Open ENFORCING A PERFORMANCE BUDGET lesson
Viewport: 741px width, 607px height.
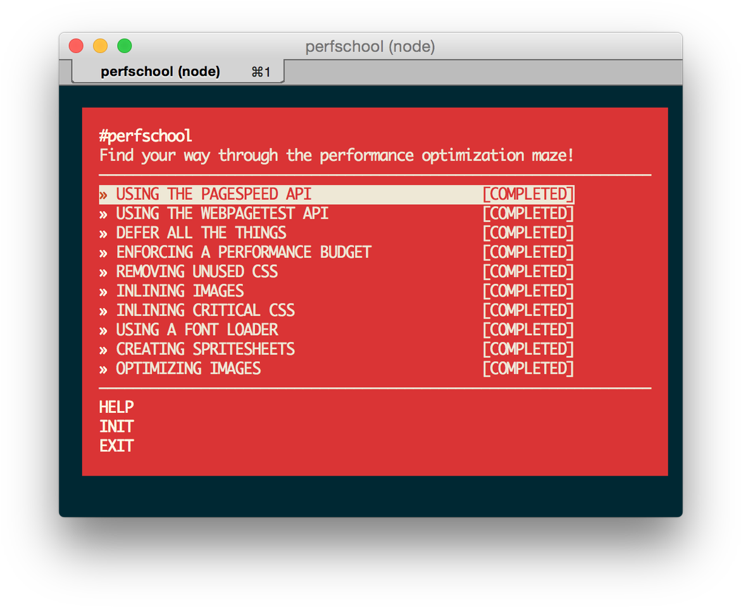pyautogui.click(x=337, y=252)
